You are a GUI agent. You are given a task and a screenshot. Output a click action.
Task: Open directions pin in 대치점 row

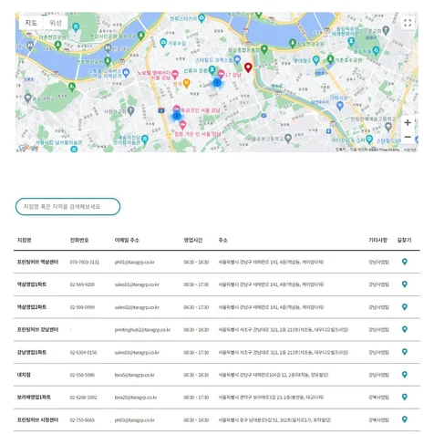404,375
